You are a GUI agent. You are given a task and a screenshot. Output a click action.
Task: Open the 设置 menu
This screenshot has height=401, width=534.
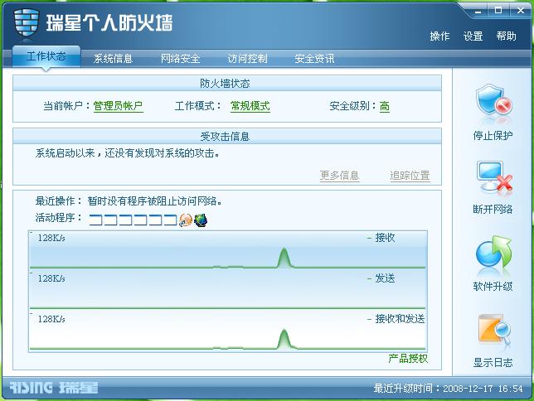pyautogui.click(x=473, y=36)
